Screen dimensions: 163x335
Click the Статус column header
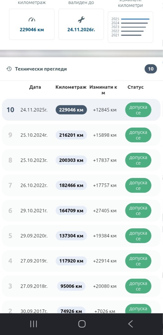136,87
